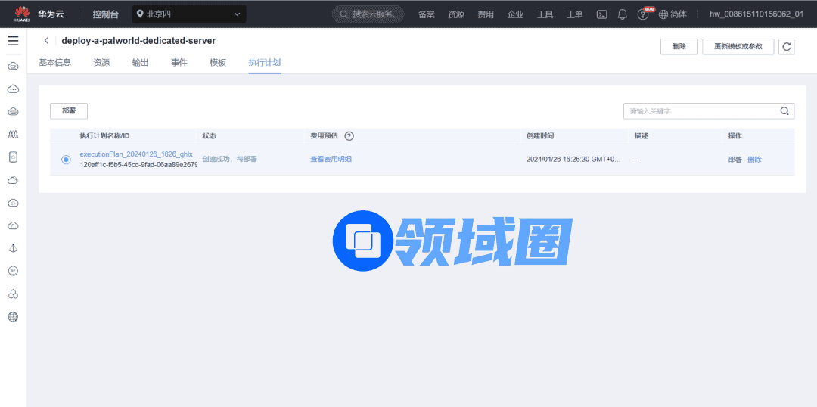Open the CloudShell terminal icon
The height and width of the screenshot is (407, 817).
tap(602, 14)
